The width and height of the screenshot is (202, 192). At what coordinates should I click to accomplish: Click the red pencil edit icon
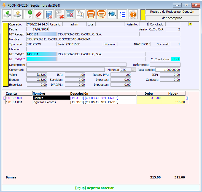(x=39, y=14)
